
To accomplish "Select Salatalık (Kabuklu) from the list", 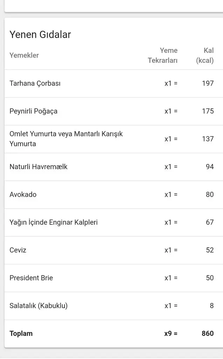I will (39, 305).
